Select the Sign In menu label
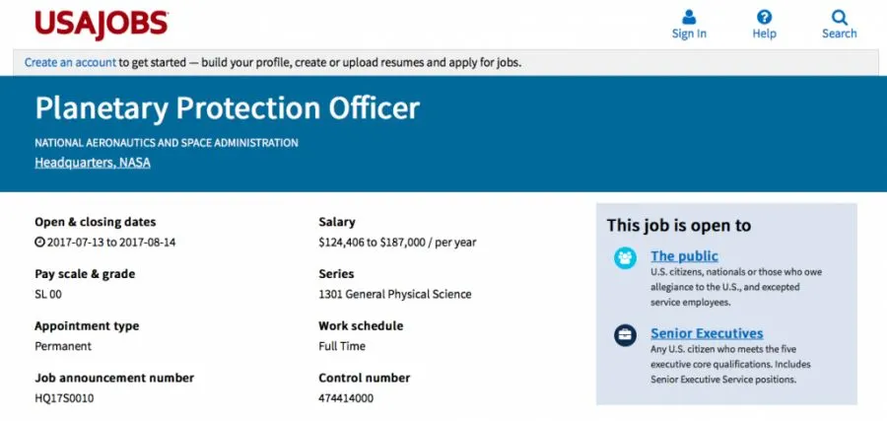 coord(689,34)
